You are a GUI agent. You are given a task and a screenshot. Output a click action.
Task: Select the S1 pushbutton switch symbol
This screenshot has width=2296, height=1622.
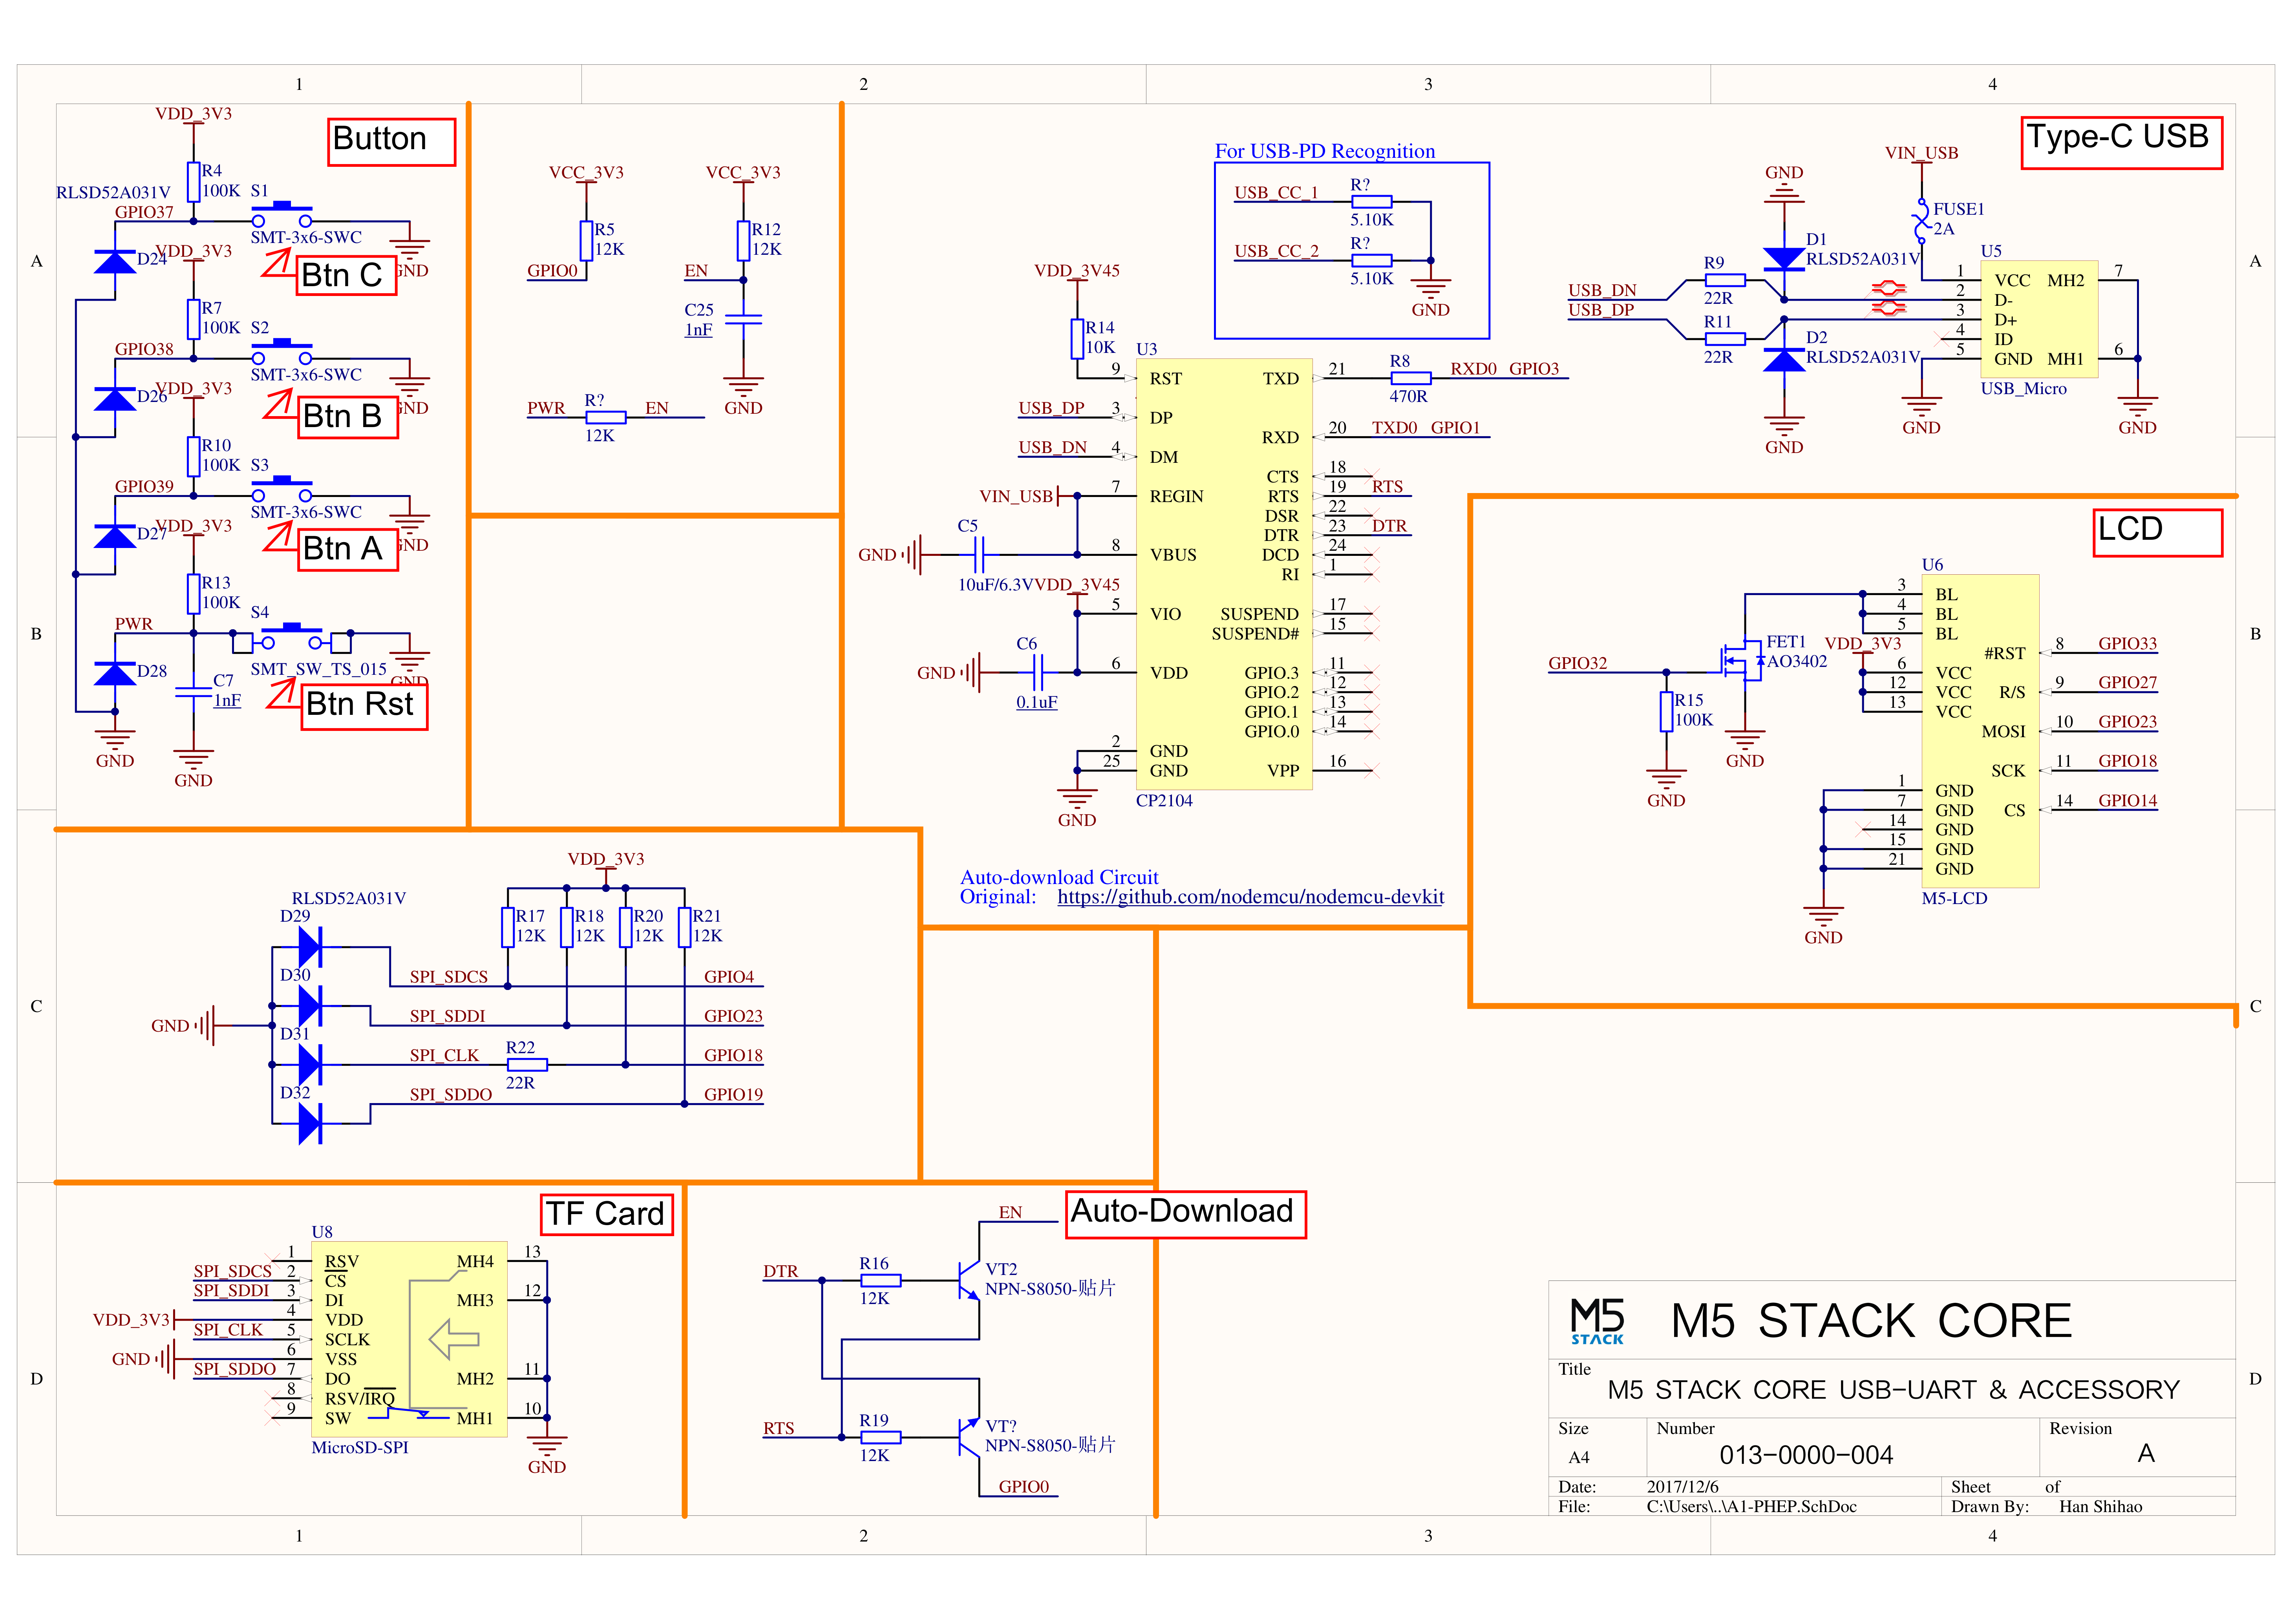282,215
